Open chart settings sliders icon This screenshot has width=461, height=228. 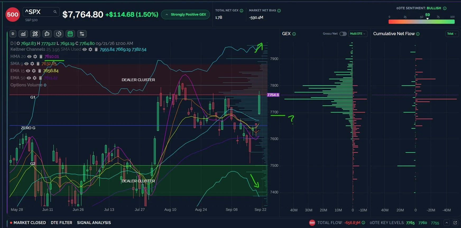(x=82, y=34)
